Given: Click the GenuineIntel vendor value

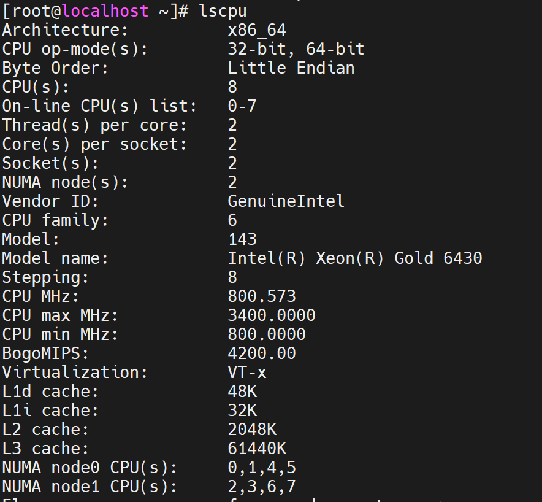Looking at the screenshot, I should pyautogui.click(x=286, y=201).
